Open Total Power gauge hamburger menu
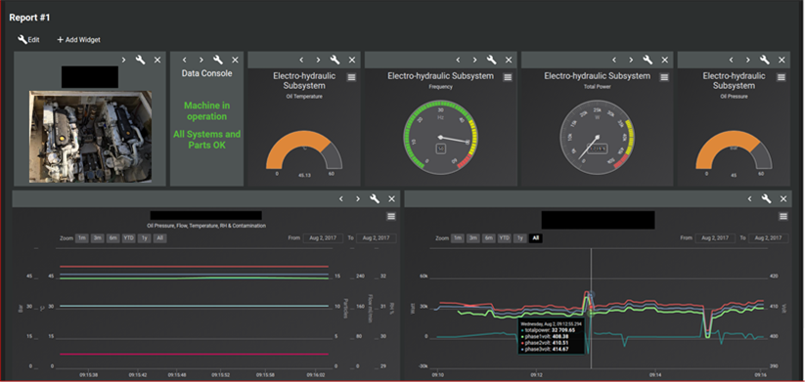Viewport: 805px width, 382px height. (664, 77)
